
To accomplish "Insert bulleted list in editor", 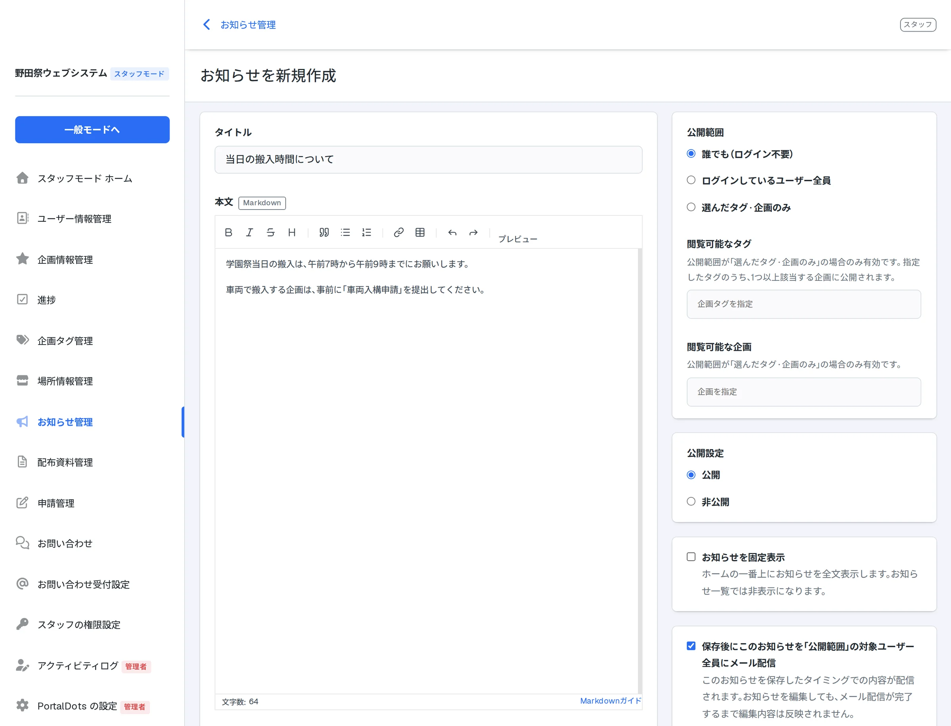I will [x=346, y=232].
